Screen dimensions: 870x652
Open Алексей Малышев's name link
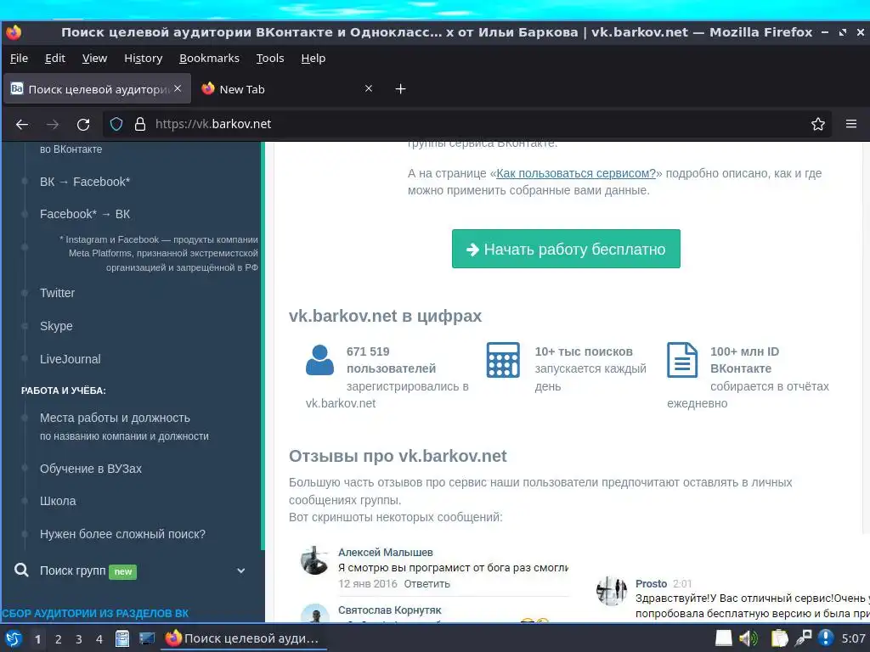tap(386, 552)
